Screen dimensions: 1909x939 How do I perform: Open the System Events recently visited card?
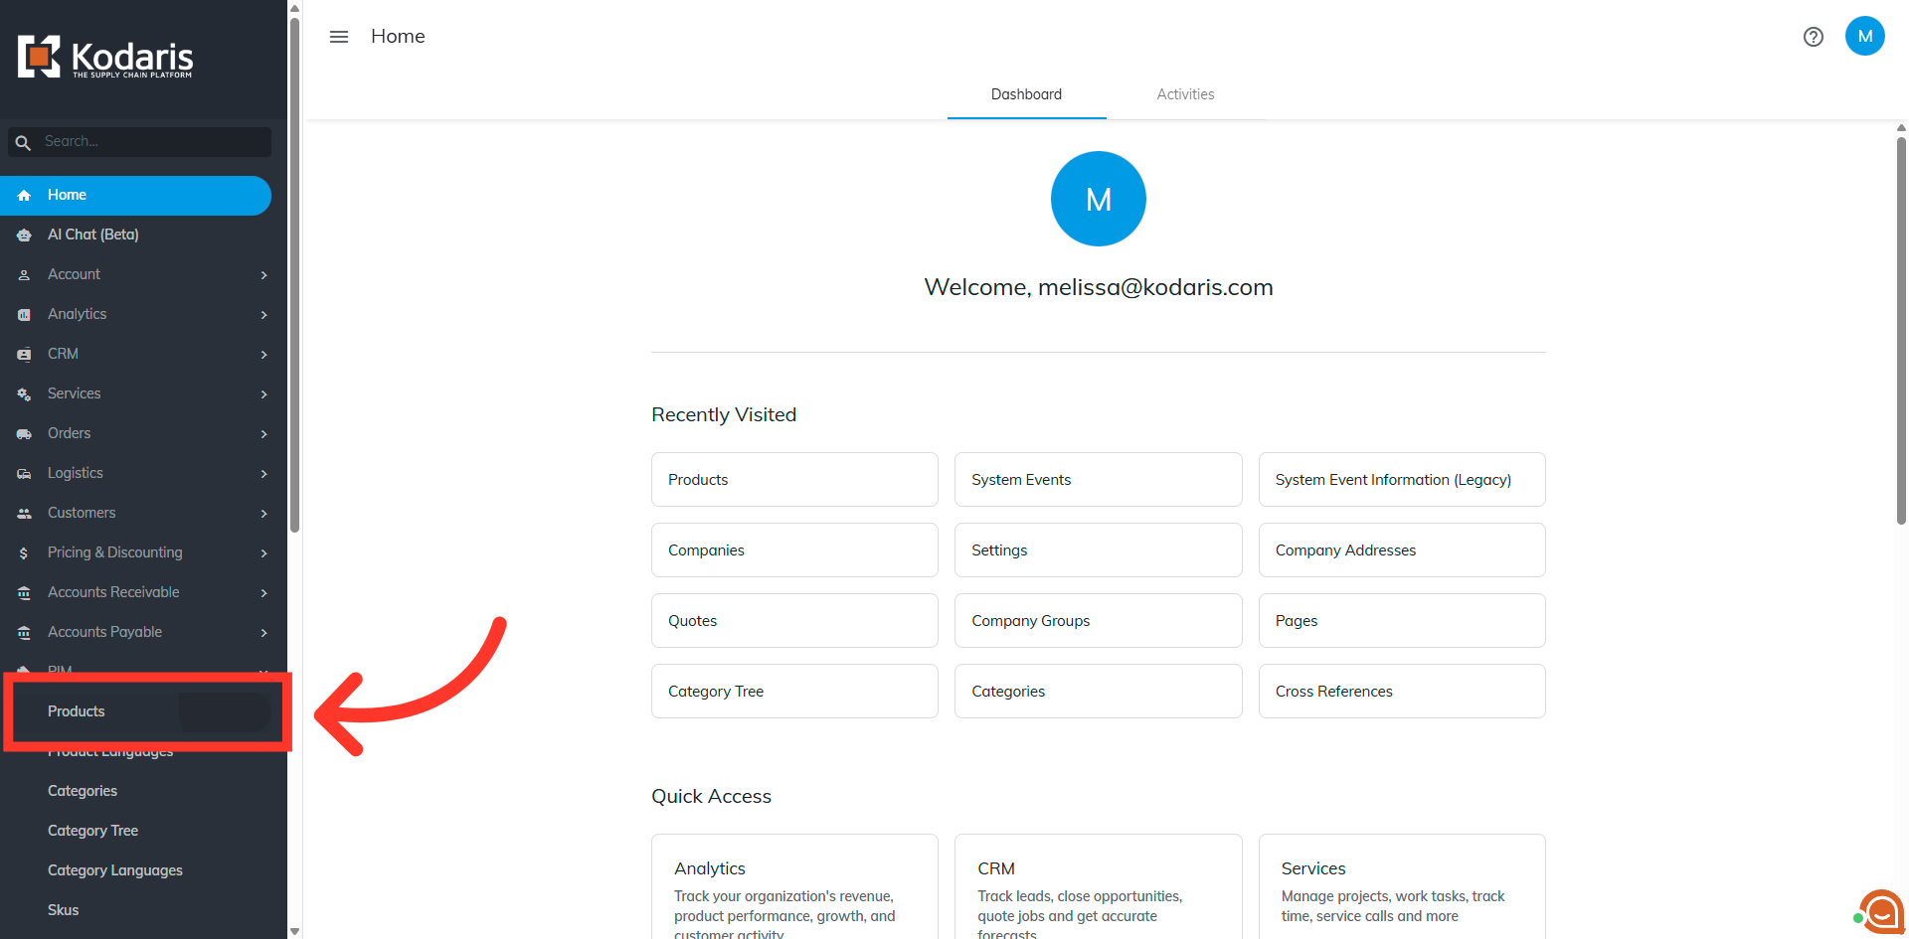click(x=1098, y=480)
